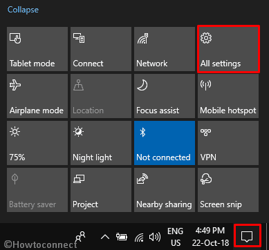Open the VPN quick action

coord(228,143)
